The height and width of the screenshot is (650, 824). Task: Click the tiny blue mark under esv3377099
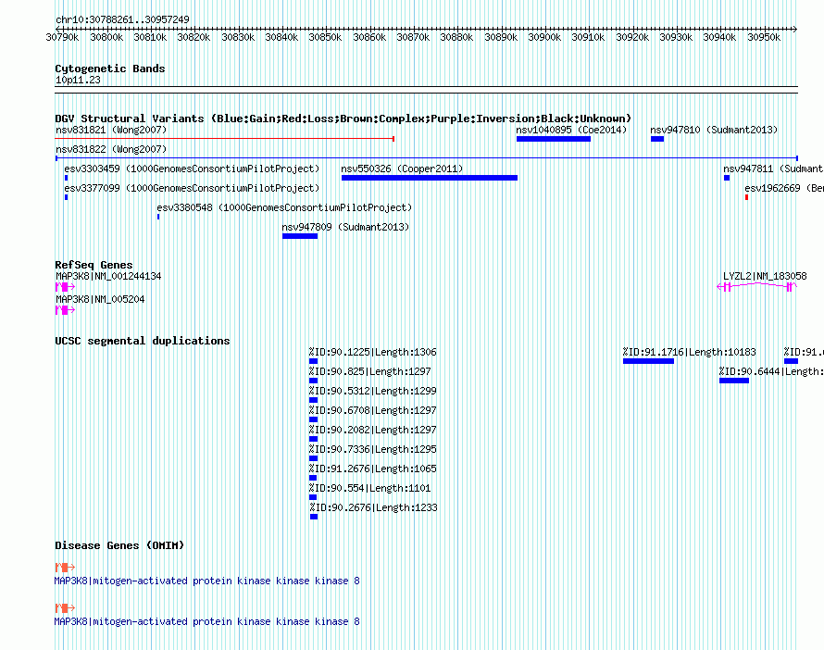point(67,197)
